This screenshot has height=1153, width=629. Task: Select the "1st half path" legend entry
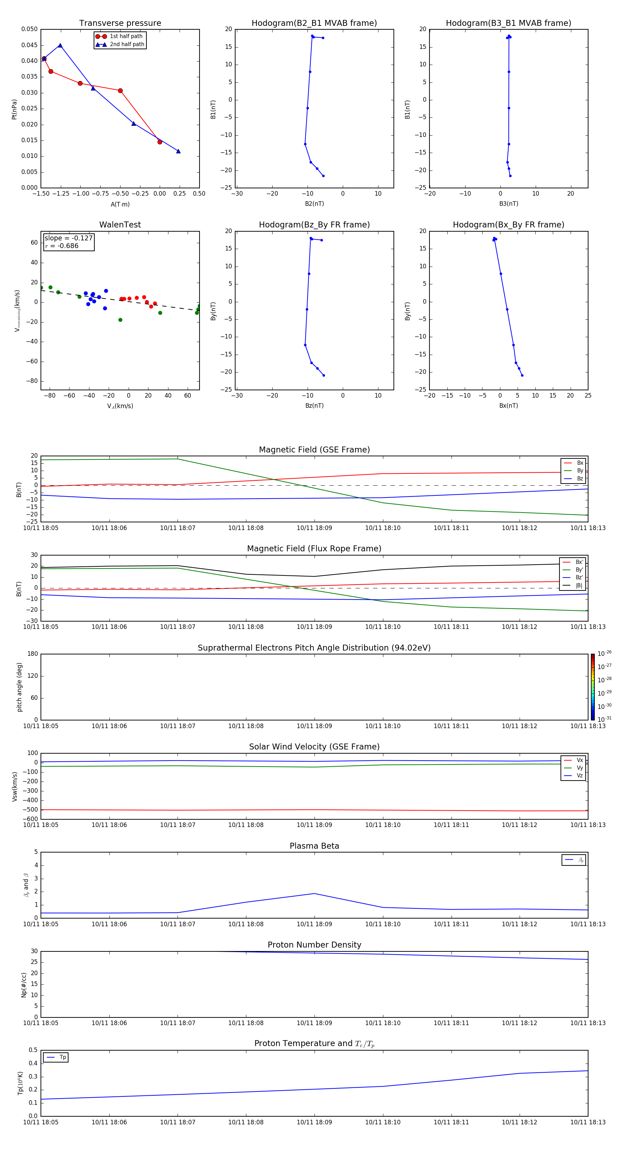pos(120,36)
